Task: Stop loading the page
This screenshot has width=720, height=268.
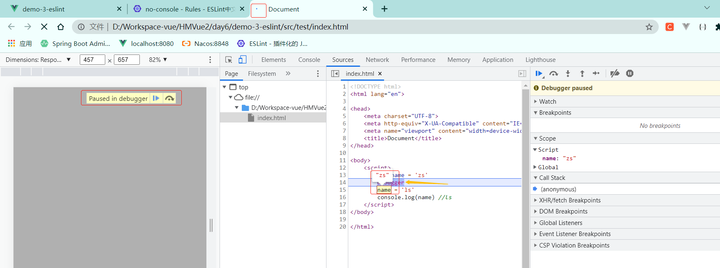Action: [x=44, y=27]
